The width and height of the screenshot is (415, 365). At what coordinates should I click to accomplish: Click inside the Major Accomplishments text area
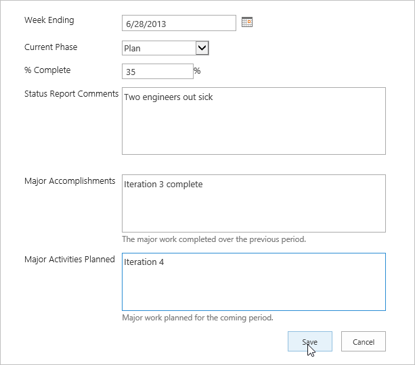click(x=253, y=210)
